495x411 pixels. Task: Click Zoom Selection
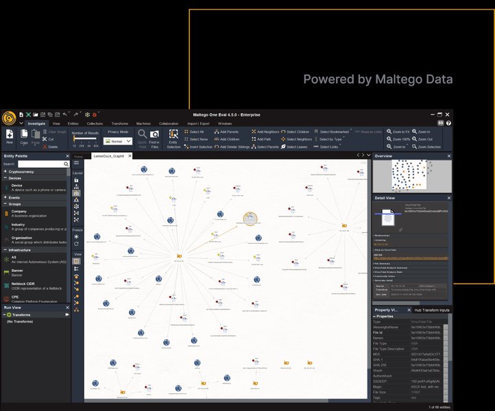tap(426, 147)
